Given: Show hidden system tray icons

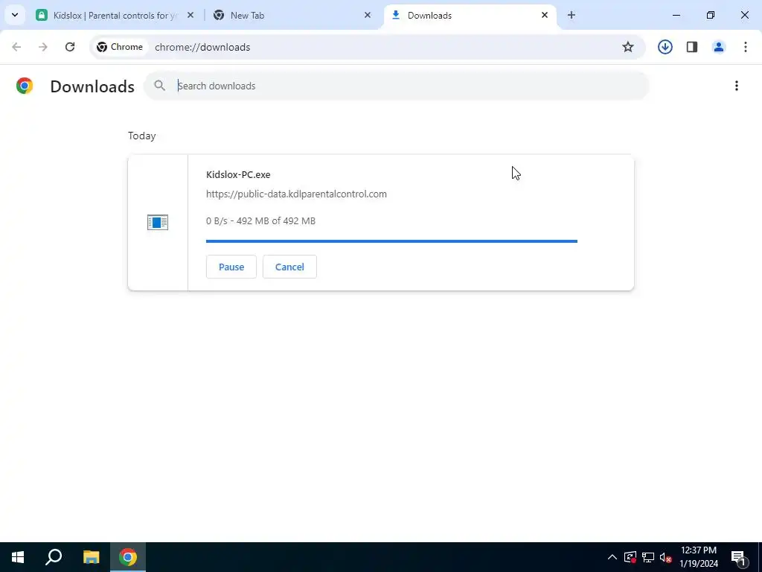Looking at the screenshot, I should pos(612,557).
